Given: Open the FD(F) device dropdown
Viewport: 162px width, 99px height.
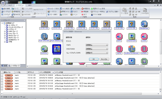Looking at the screenshot, I should 97,45.
